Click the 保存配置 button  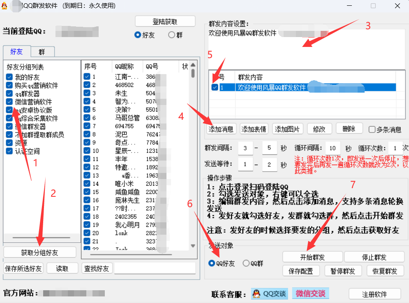point(301,271)
